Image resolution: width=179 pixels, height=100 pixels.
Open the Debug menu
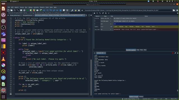click(x=30, y=7)
